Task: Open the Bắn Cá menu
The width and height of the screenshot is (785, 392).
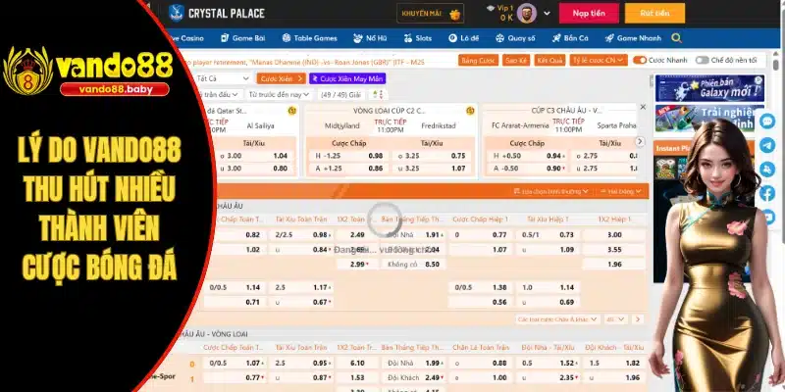Action: (x=570, y=38)
